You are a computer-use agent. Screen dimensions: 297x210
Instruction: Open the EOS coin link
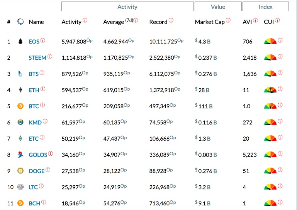(34, 42)
